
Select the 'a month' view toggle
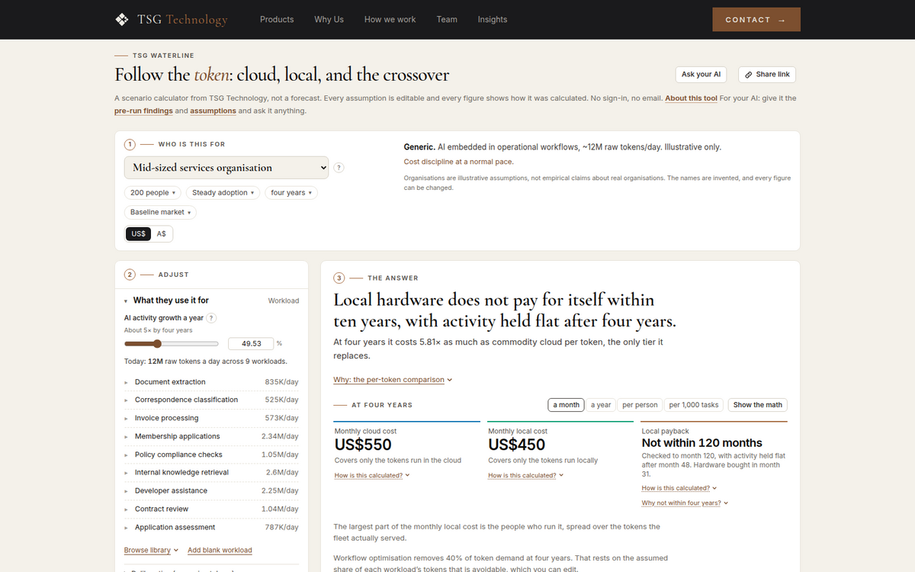point(566,405)
